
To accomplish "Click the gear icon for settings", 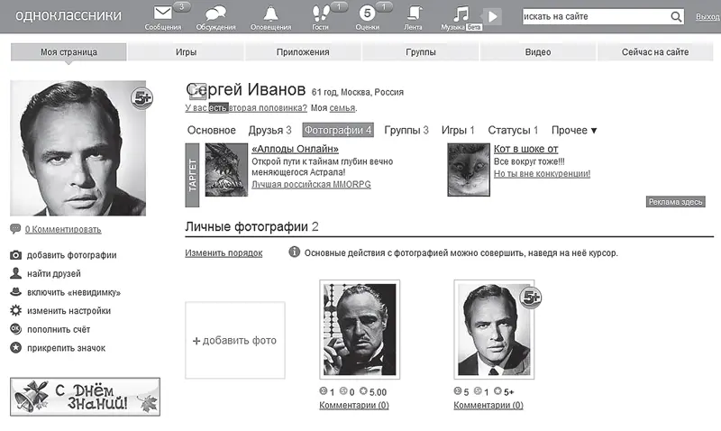I will [x=15, y=310].
